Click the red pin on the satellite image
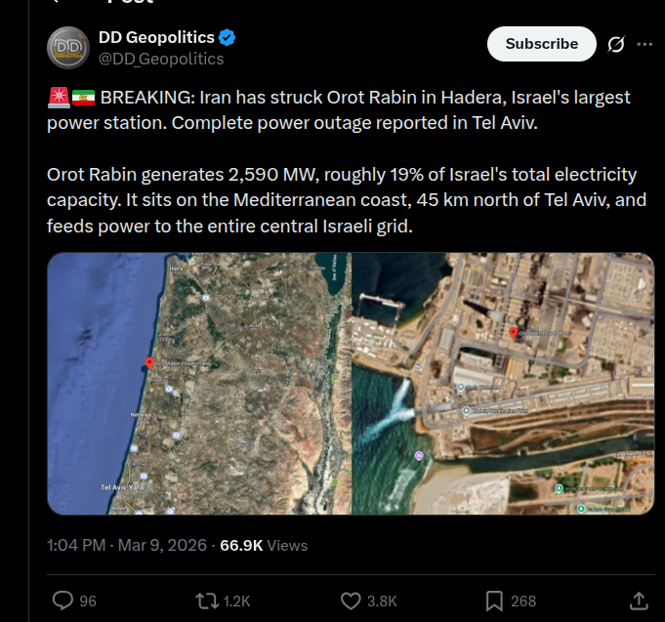The height and width of the screenshot is (622, 665). point(514,333)
